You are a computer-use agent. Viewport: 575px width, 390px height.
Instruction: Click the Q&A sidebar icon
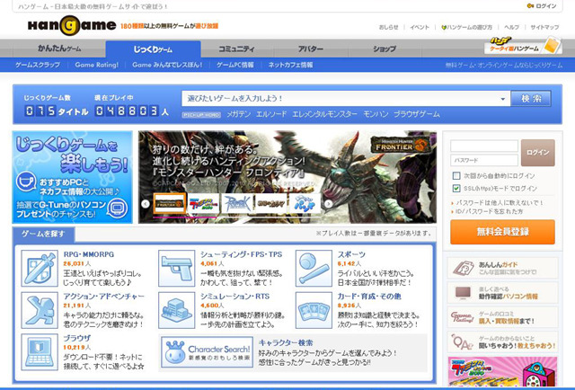pyautogui.click(x=463, y=342)
